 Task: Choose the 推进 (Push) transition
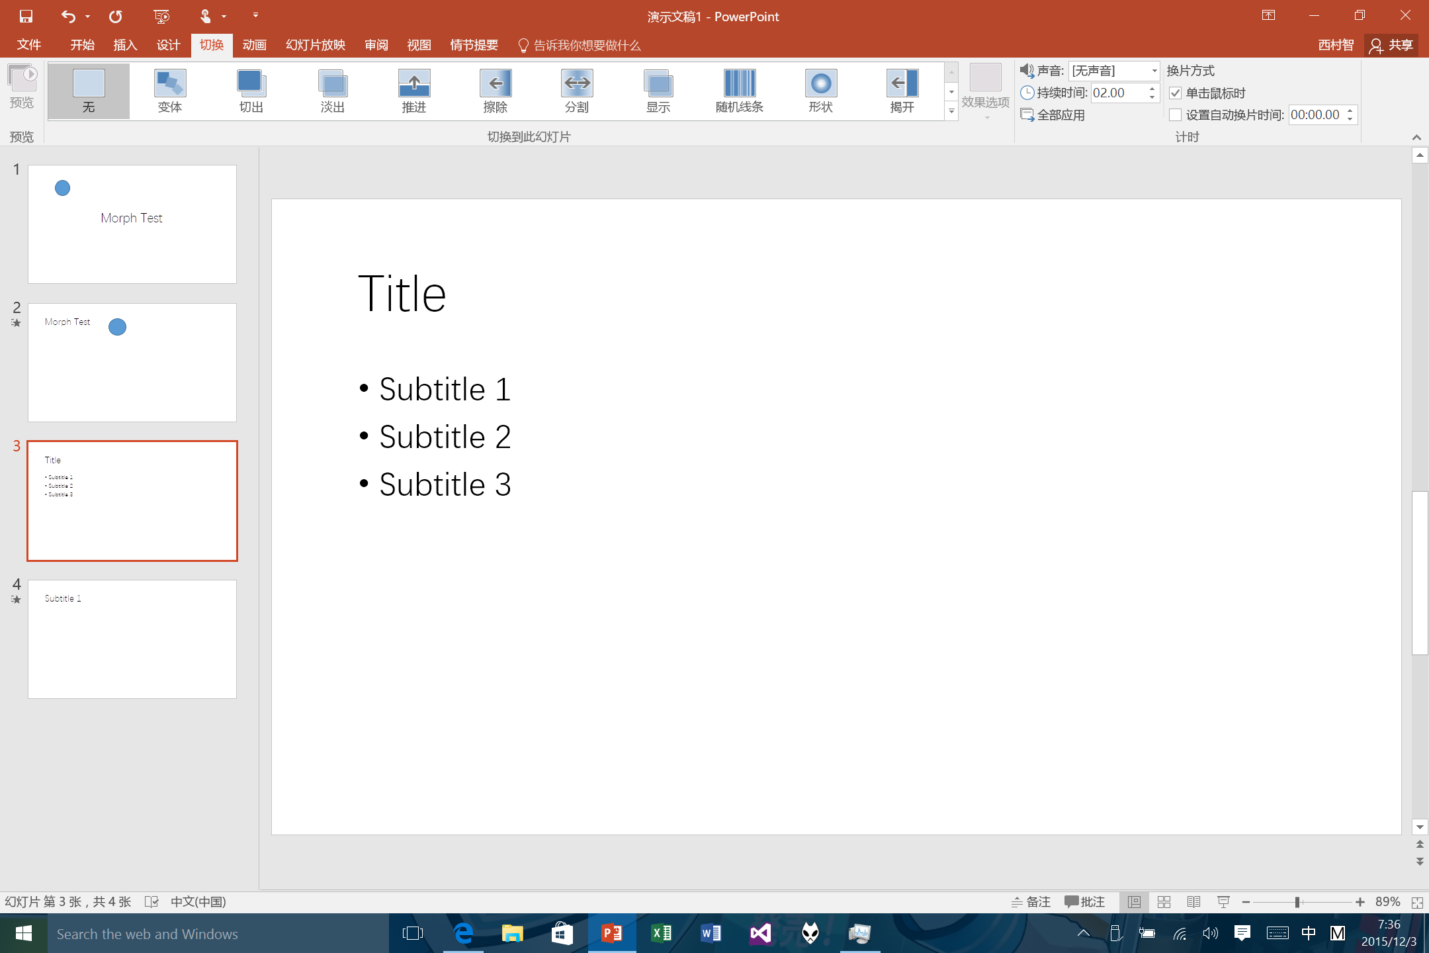tap(413, 91)
